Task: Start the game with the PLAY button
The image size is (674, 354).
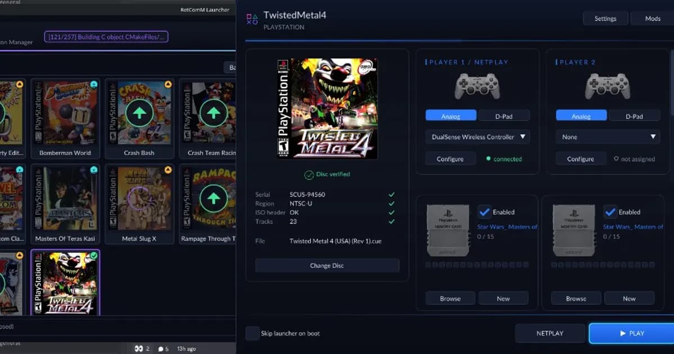Action: (x=632, y=333)
